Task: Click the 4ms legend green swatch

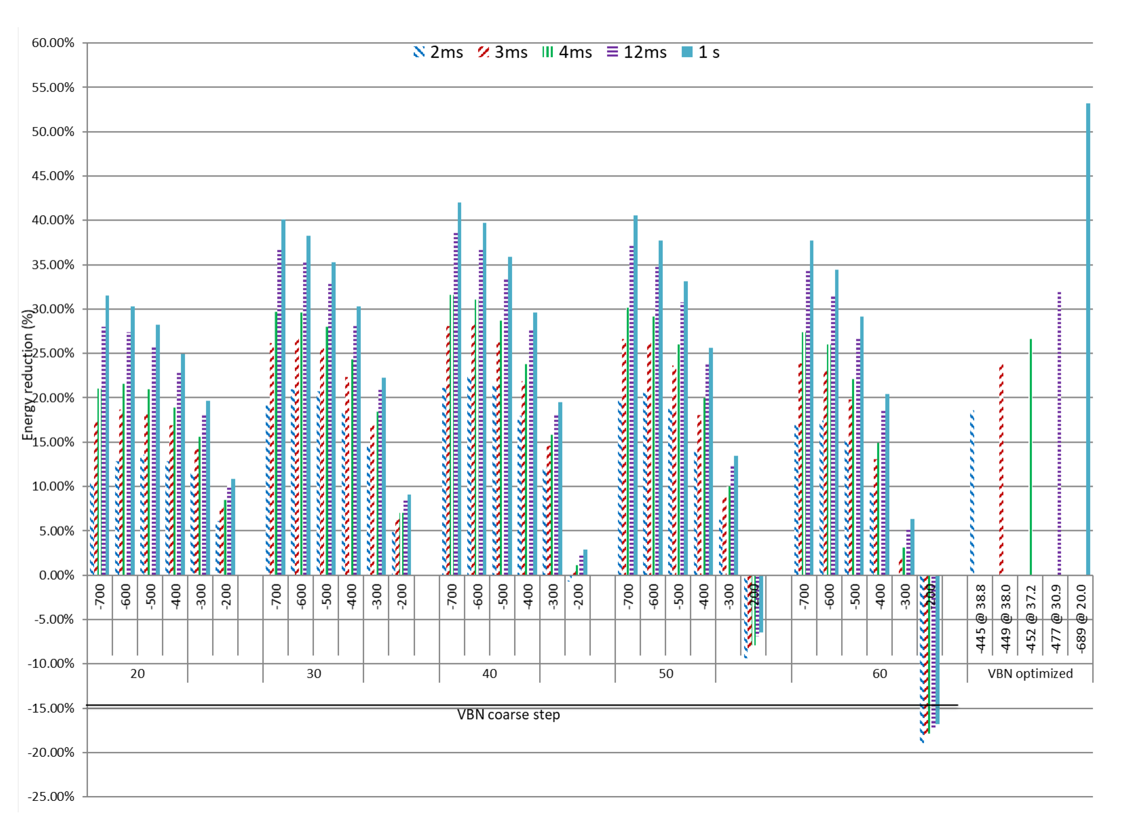Action: [548, 52]
